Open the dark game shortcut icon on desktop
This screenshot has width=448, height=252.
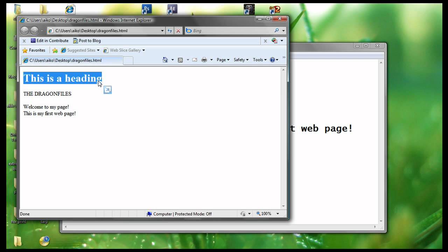pos(249,9)
